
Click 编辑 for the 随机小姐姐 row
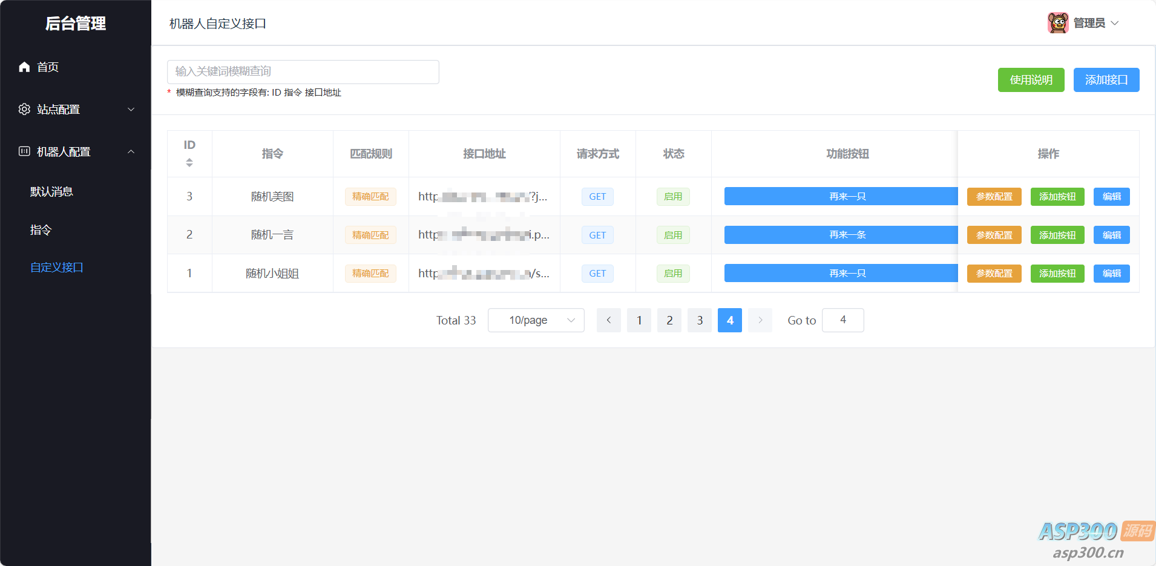(x=1111, y=274)
